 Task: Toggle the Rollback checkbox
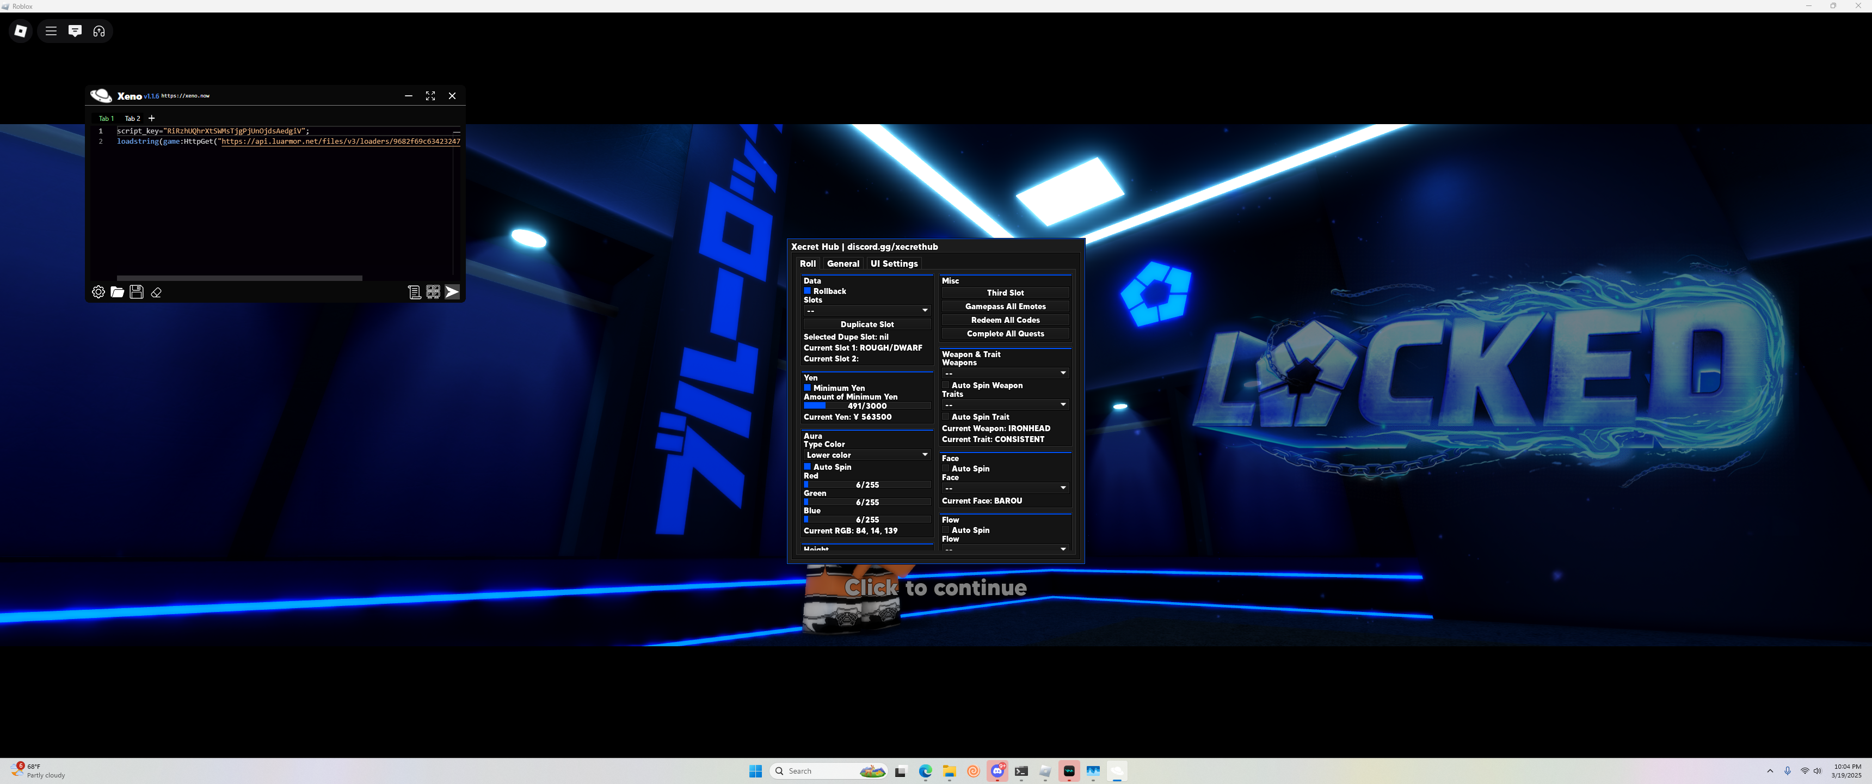point(806,291)
